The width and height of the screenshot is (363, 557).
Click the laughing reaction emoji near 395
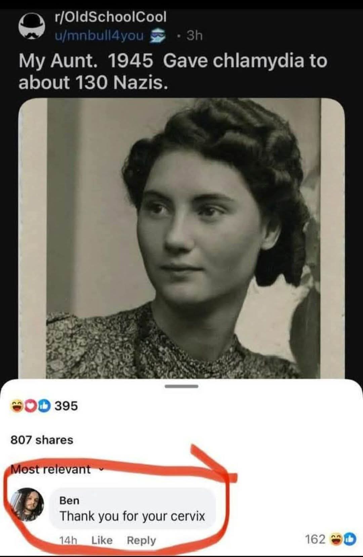16,406
